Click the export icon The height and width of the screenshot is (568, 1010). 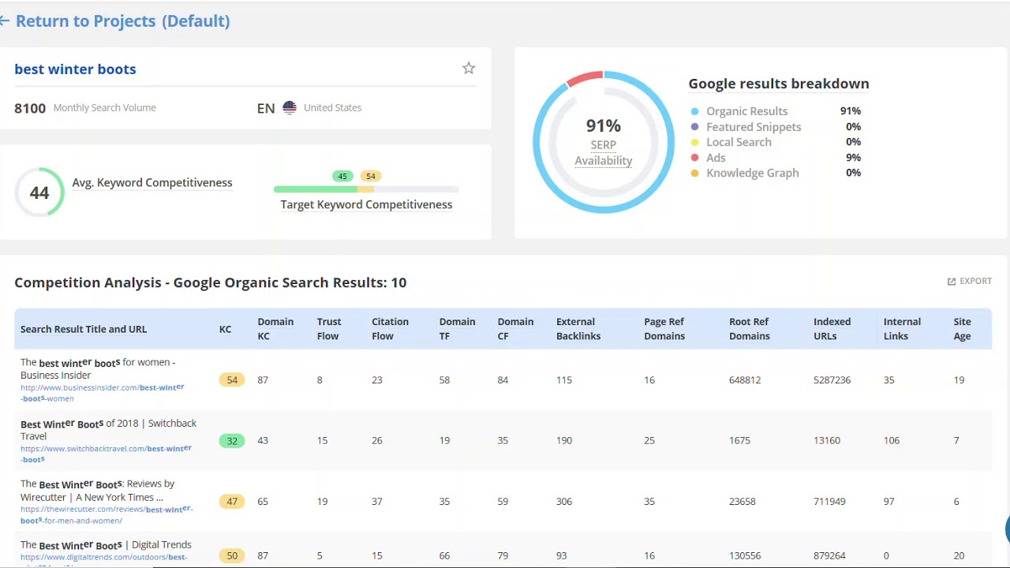tap(952, 282)
